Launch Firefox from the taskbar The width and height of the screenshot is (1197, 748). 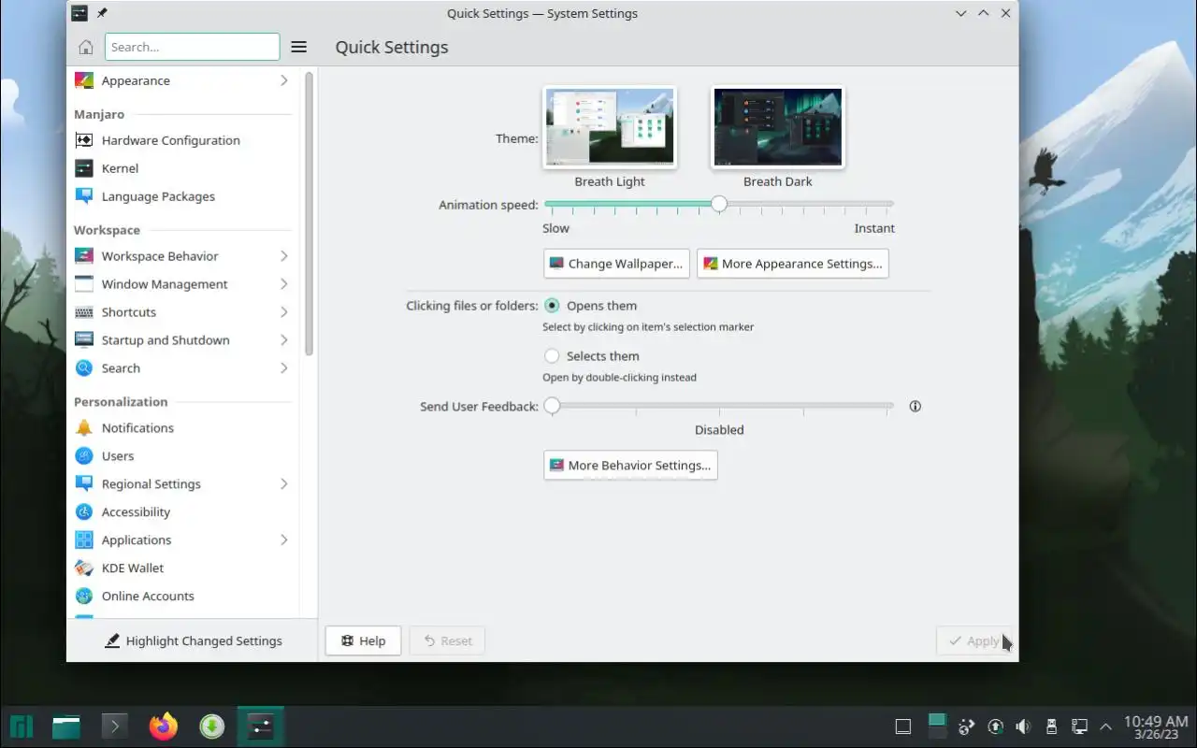coord(164,726)
